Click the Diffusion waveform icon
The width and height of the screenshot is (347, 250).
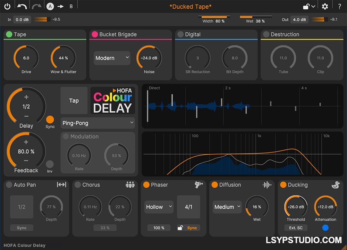coord(267,184)
